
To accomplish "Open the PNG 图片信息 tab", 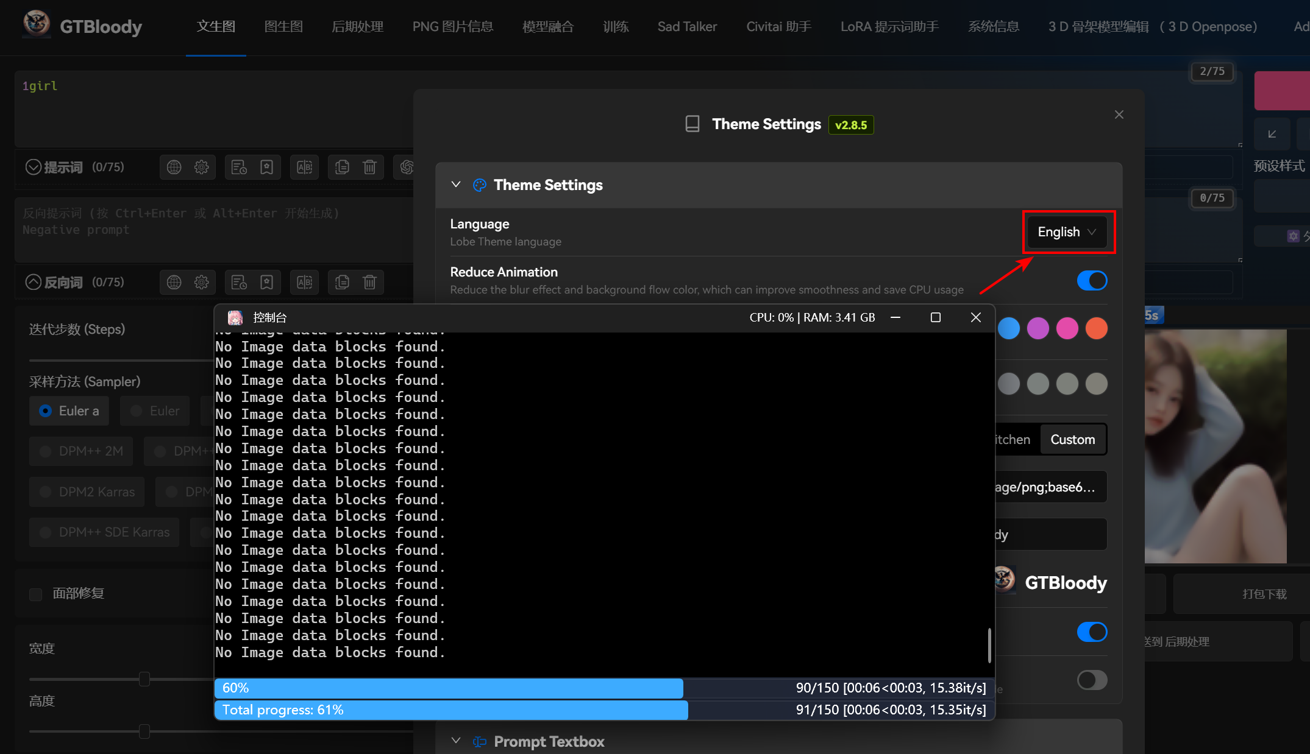I will 452,27.
